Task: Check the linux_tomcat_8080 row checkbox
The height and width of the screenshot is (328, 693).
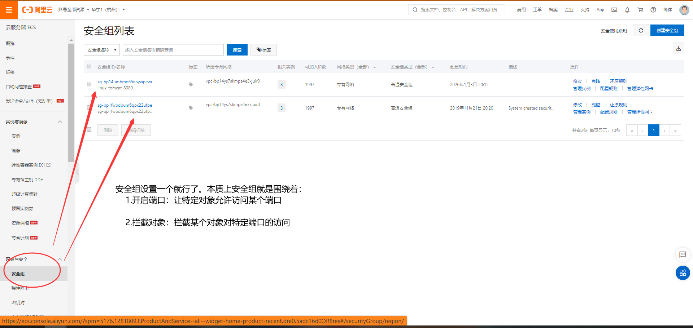Action: point(89,84)
